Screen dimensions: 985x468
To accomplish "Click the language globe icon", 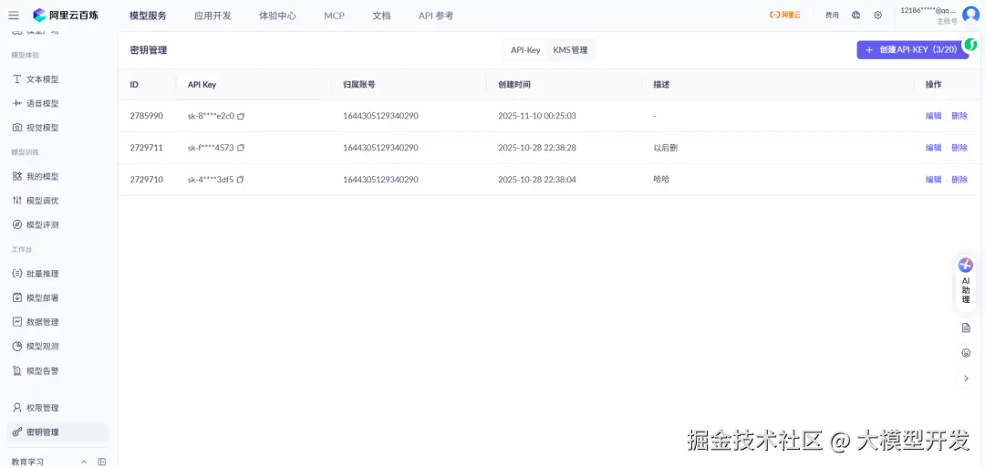I will click(855, 16).
